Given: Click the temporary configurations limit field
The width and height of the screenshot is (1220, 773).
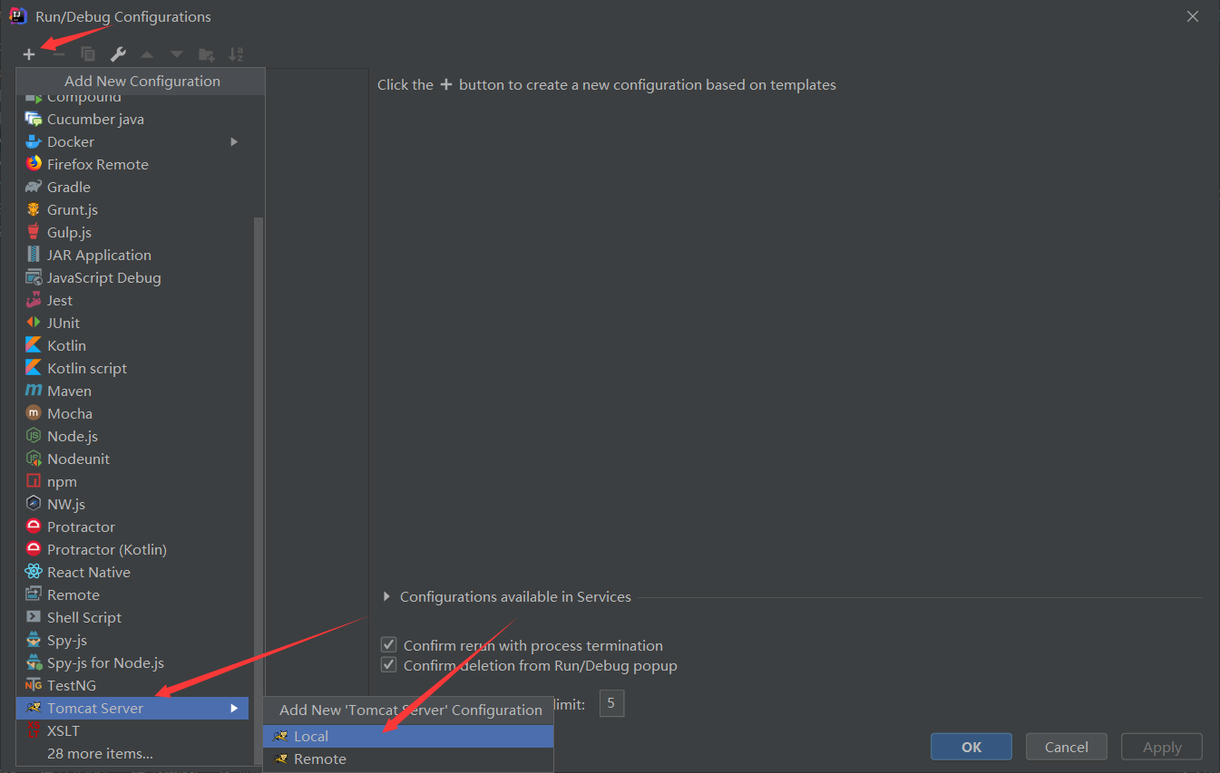Looking at the screenshot, I should pyautogui.click(x=611, y=703).
